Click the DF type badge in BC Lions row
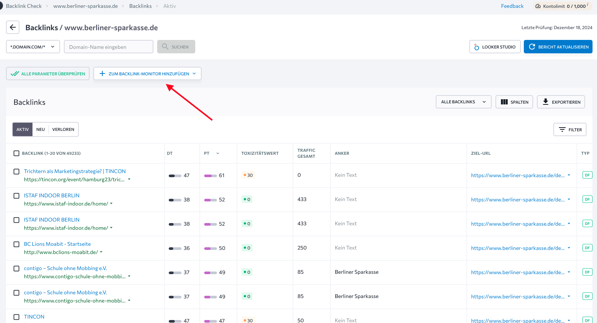The width and height of the screenshot is (597, 323). tap(587, 248)
